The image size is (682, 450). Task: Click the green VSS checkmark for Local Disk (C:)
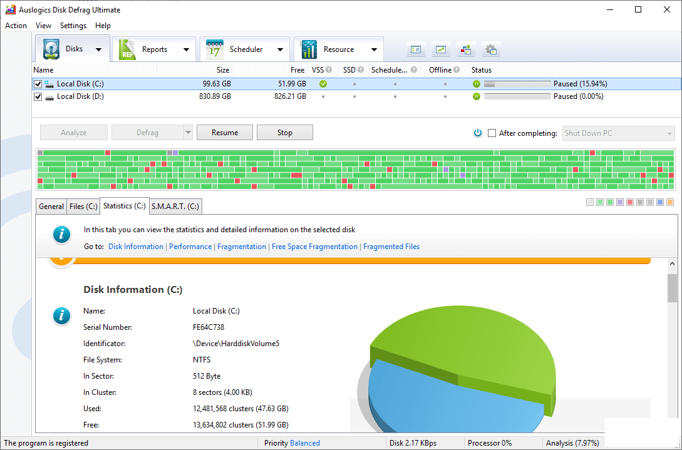click(x=323, y=84)
